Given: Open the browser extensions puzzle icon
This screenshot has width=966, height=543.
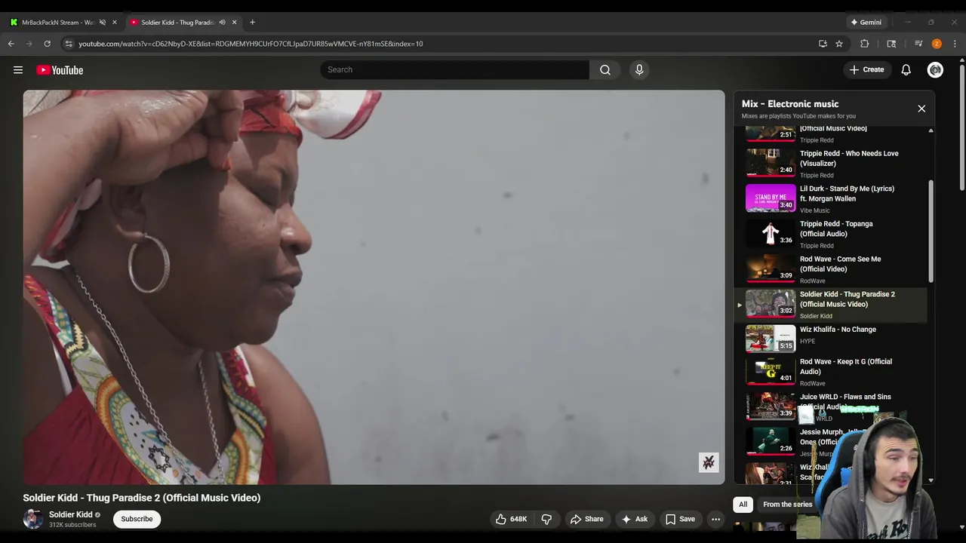Looking at the screenshot, I should coord(865,44).
